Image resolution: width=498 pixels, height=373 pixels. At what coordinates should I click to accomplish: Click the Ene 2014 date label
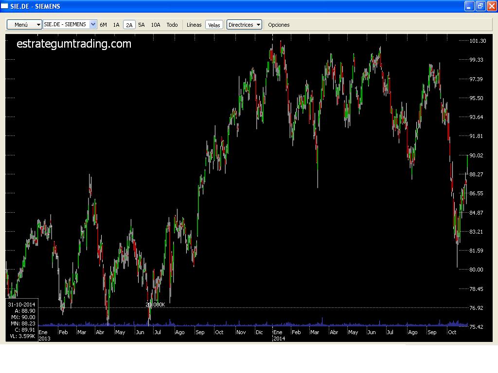pyautogui.click(x=279, y=335)
